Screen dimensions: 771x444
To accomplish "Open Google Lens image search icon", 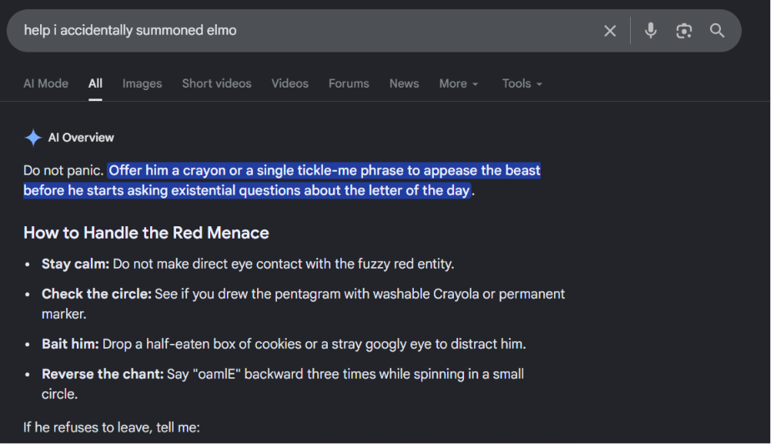I will [x=684, y=31].
